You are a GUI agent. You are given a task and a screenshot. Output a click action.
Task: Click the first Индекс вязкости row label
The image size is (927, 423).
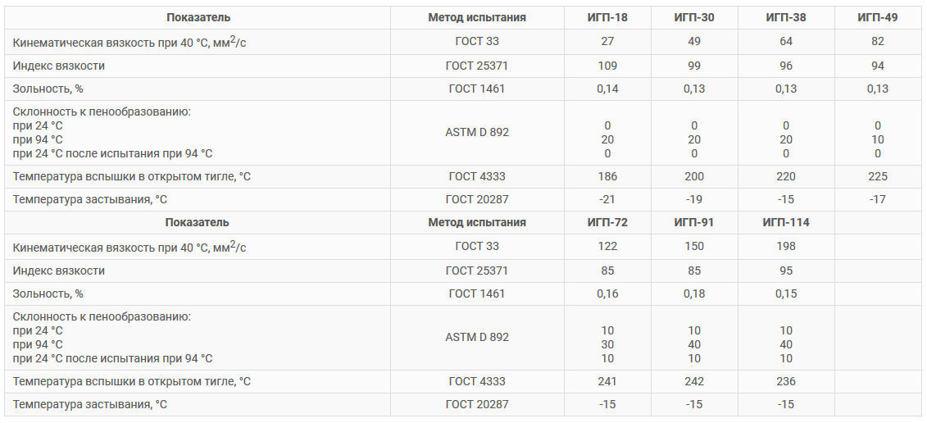(58, 66)
